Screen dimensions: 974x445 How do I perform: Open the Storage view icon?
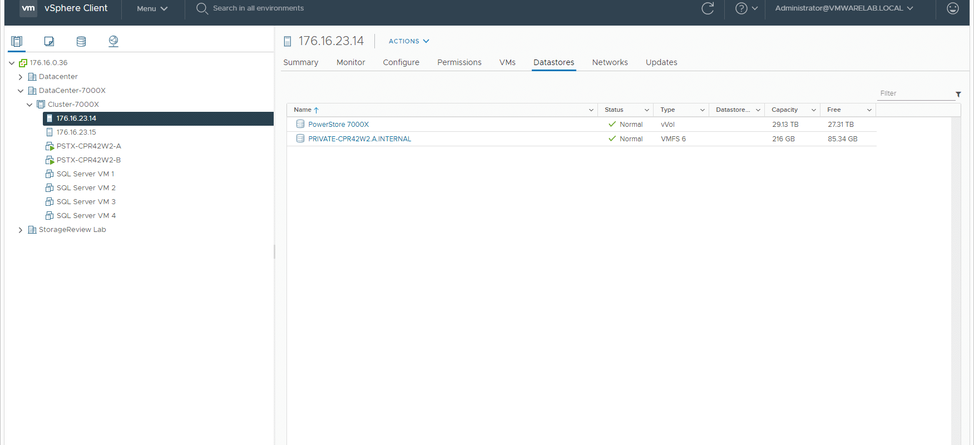81,41
